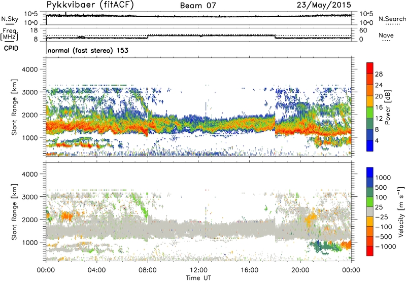Click the "16:00" time tick label

tap(249, 270)
